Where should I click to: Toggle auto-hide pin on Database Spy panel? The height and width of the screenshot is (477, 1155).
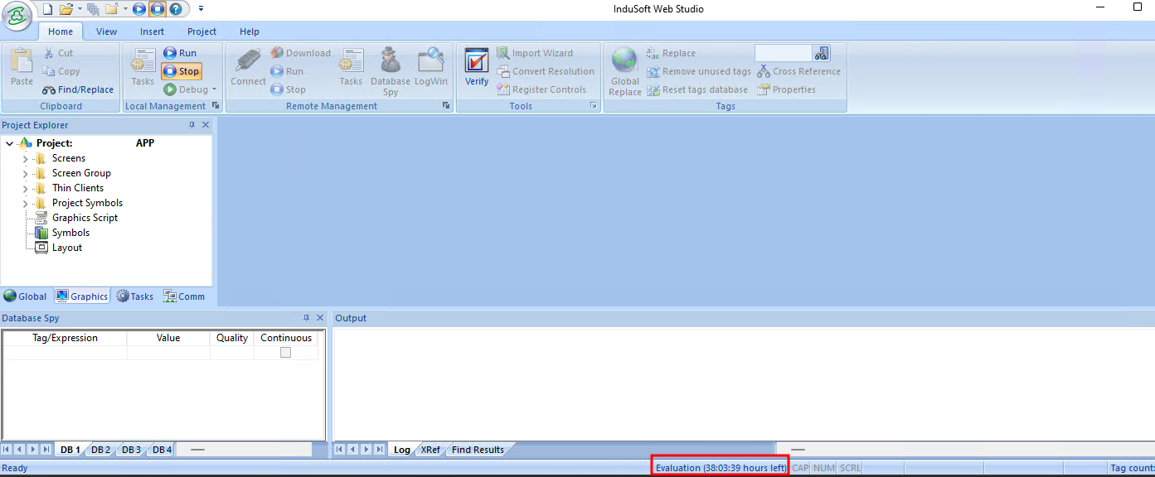point(306,318)
